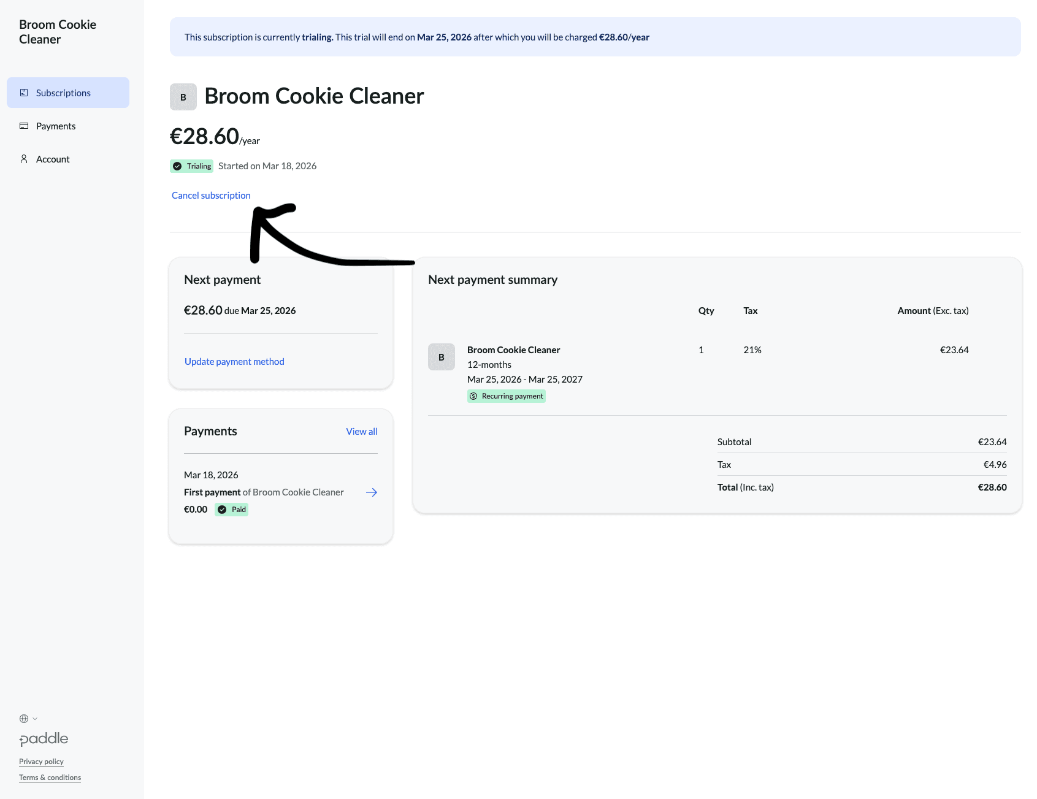Screen dimensions: 1037x799
Task: Click the Subscriptions sidebar icon
Action: tap(24, 93)
